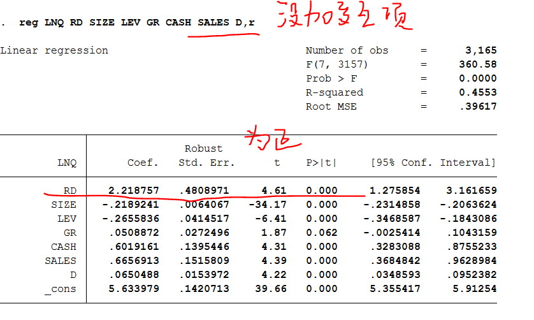Click the 'Coef.' column header

tap(143, 163)
